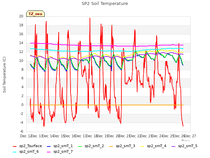Click the SP2 Soil Temperature chart title
Screen dimensions: 210x158
pos(105,4)
